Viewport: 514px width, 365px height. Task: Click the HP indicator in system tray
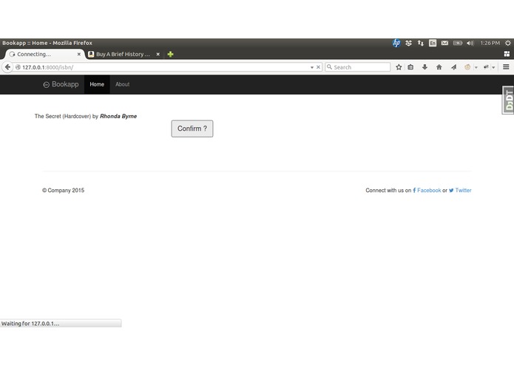[396, 43]
